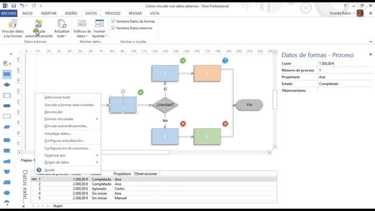375x211 pixels.
Task: Select the parallelogram data stencil shape
Action: click(x=7, y=127)
